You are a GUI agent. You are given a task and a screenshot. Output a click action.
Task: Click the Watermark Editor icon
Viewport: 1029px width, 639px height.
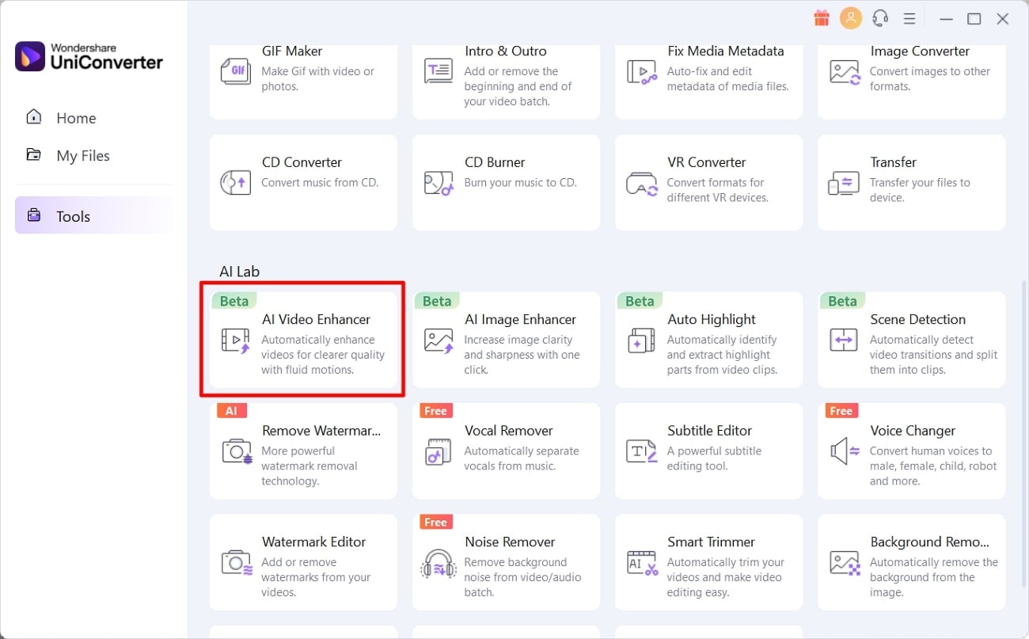coord(237,562)
